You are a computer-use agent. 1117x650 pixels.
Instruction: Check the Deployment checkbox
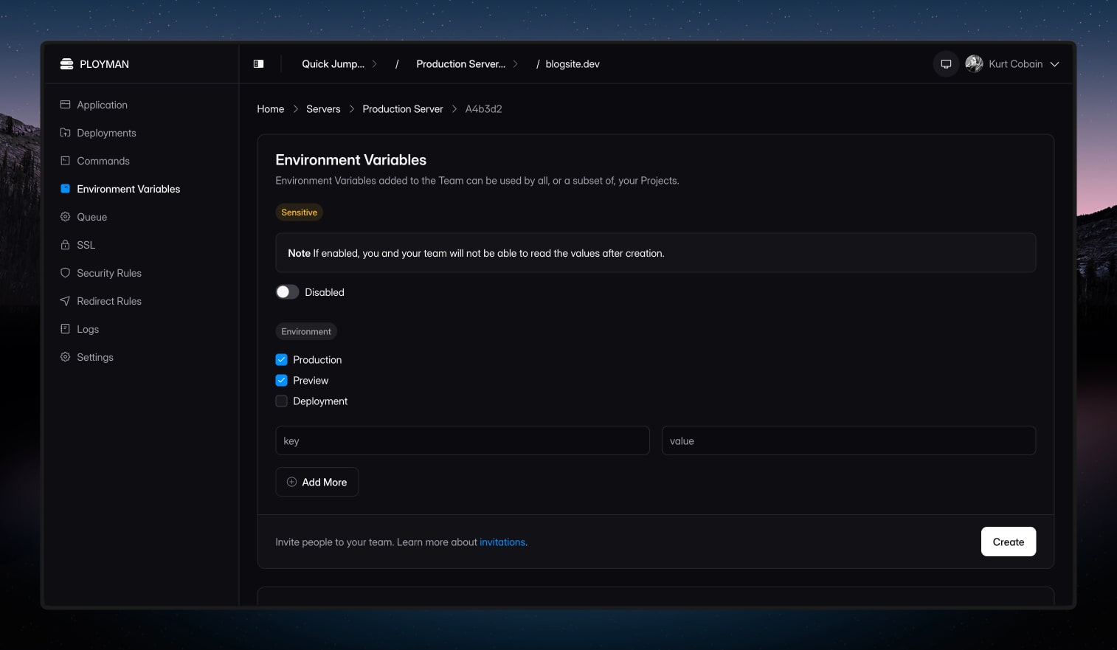281,401
